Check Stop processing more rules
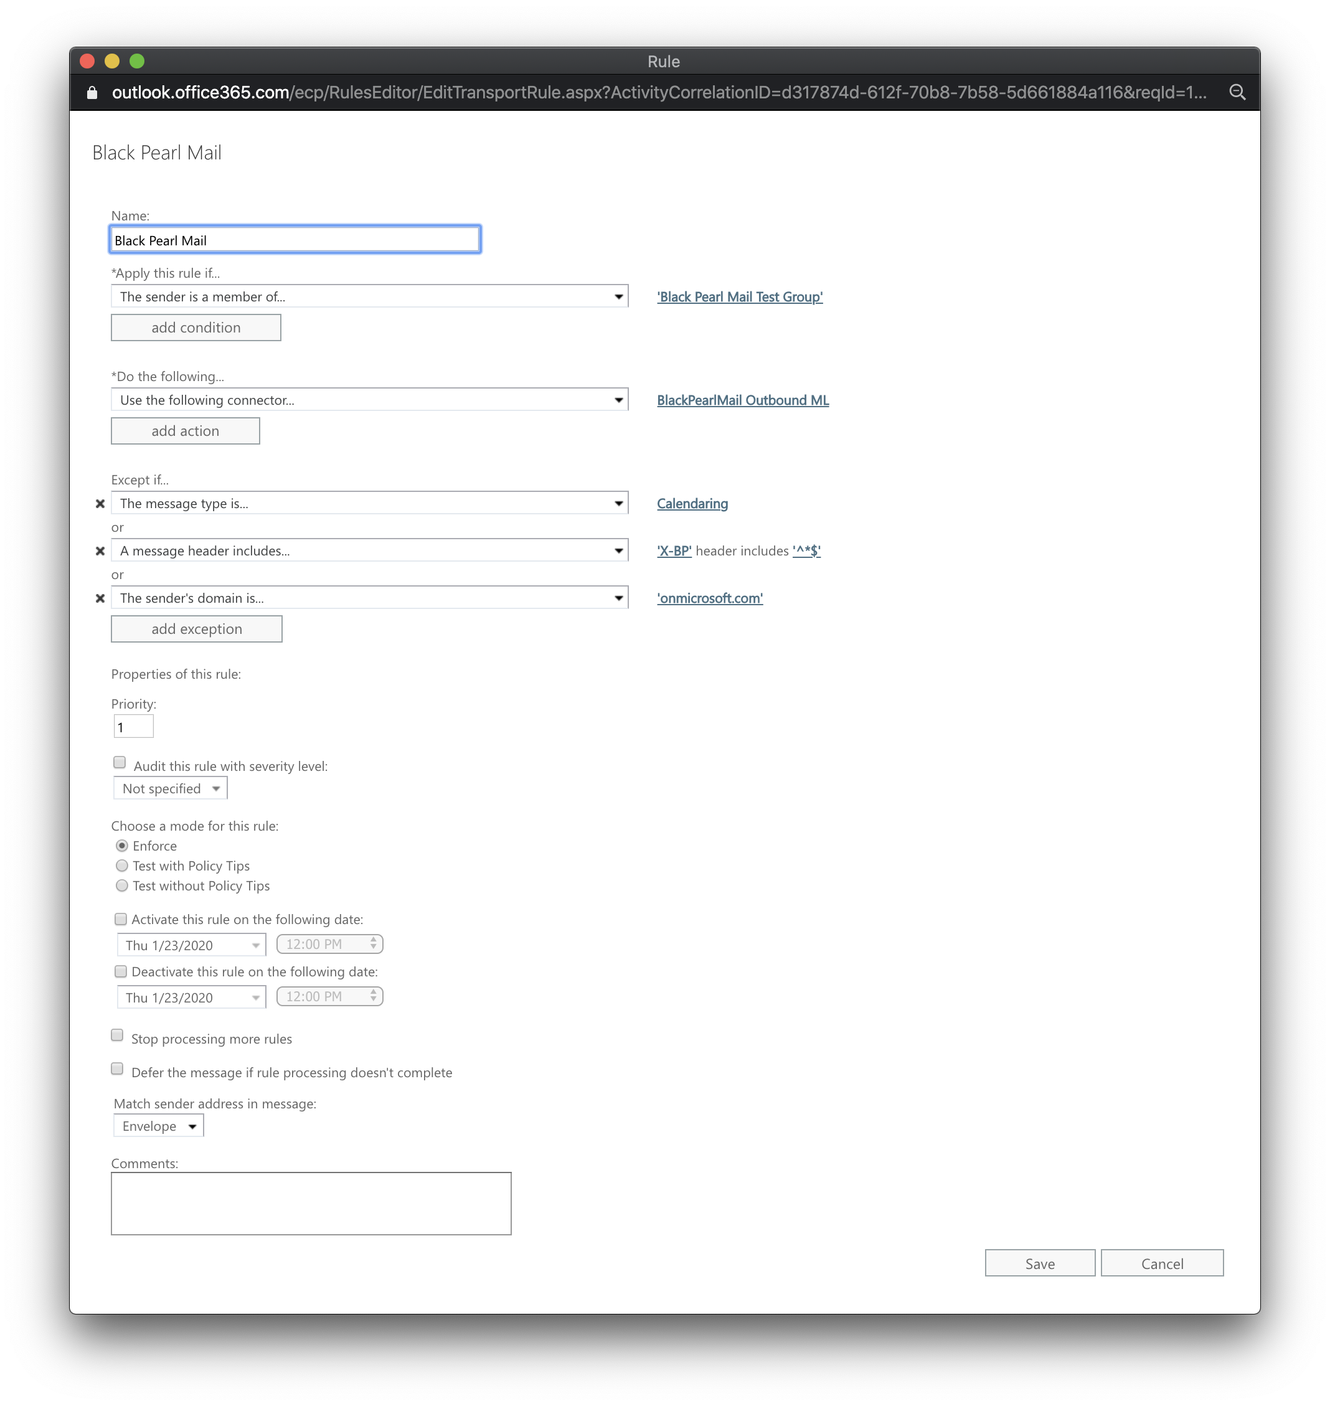 click(118, 1036)
